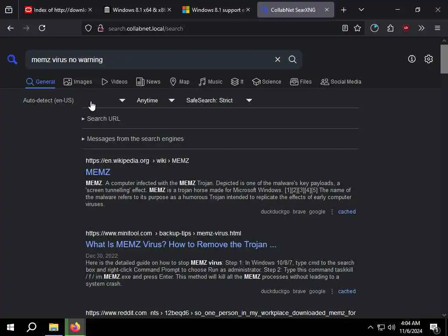Clear the search query with the X
This screenshot has height=336, width=448.
pyautogui.click(x=277, y=59)
